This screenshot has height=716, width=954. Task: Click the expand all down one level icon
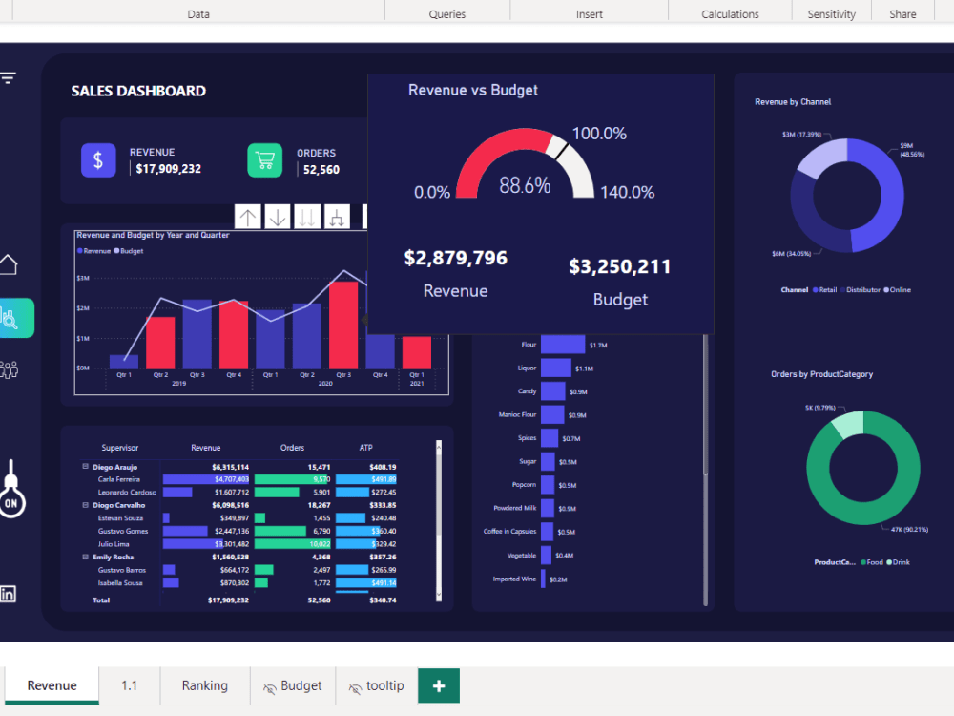(336, 217)
